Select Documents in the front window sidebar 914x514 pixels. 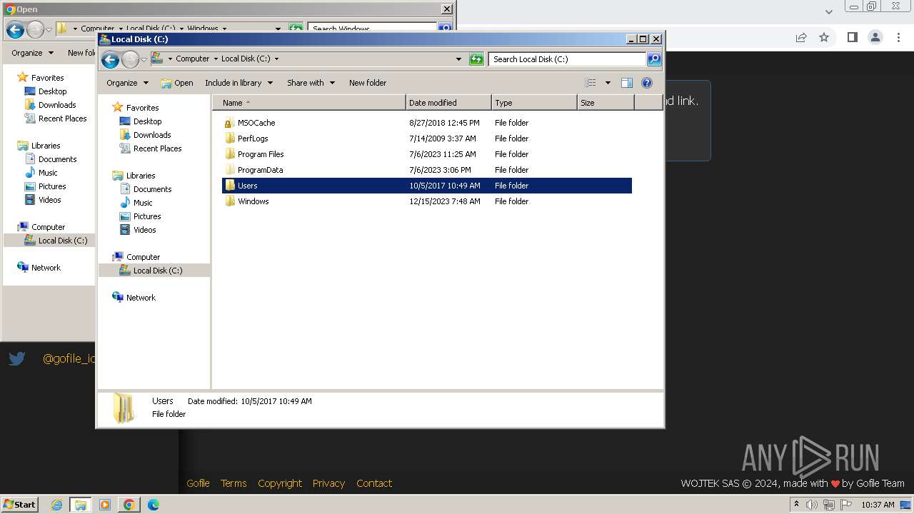tap(152, 189)
